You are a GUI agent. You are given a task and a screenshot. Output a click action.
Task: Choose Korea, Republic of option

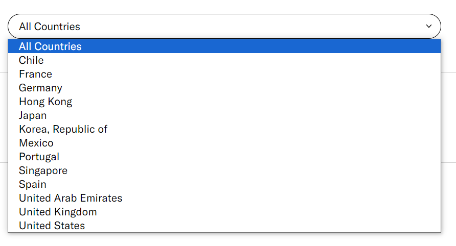(x=63, y=129)
